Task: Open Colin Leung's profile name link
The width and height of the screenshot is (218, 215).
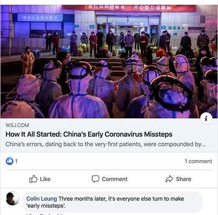Action: click(x=42, y=199)
